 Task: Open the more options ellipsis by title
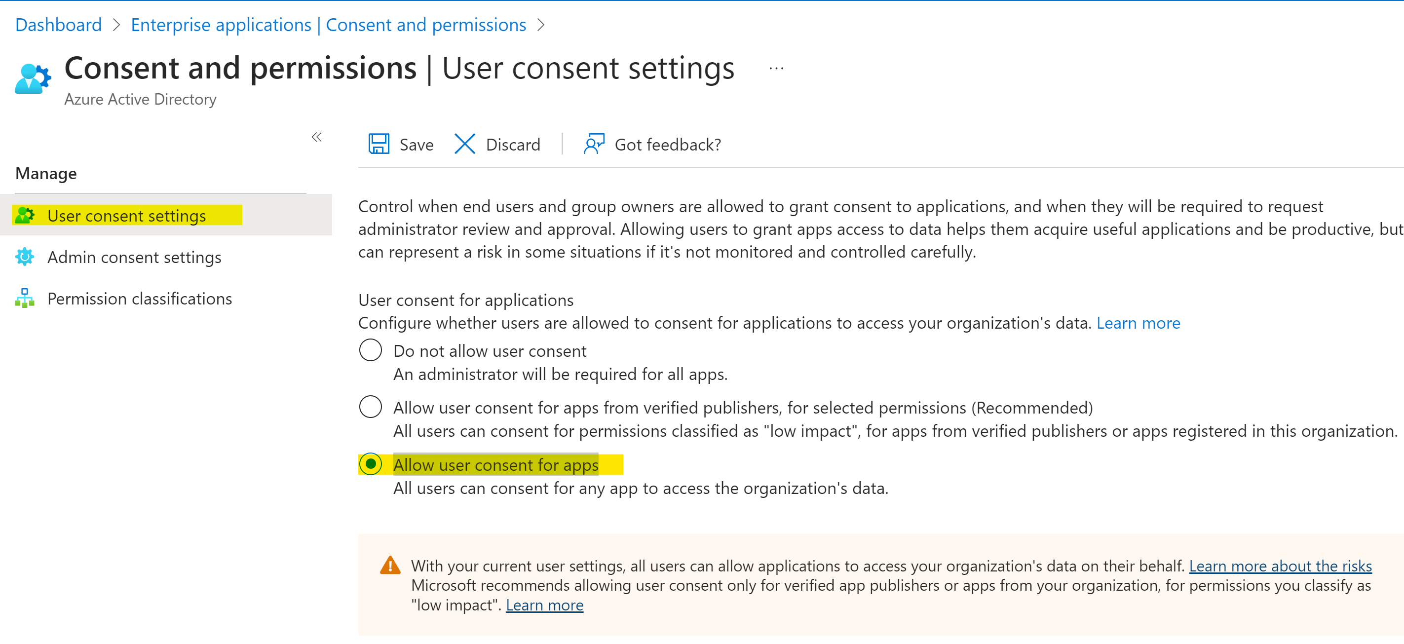click(776, 69)
